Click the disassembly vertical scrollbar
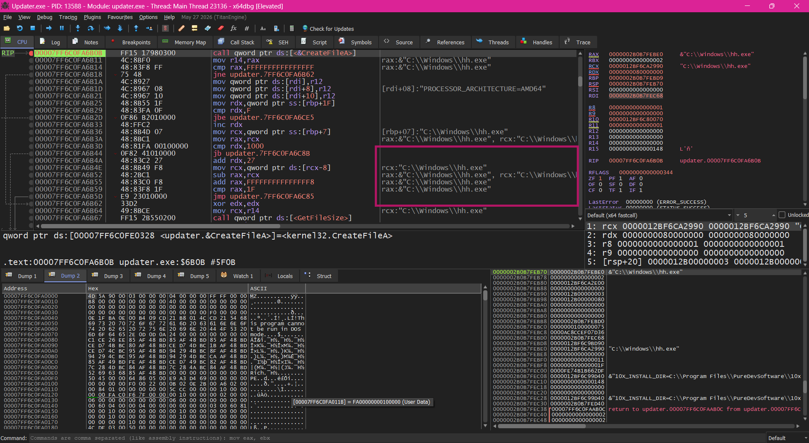 (x=581, y=135)
